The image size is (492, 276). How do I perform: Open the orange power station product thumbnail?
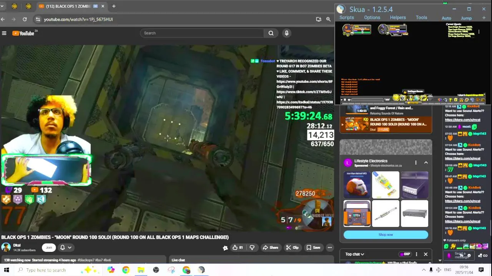357,214
